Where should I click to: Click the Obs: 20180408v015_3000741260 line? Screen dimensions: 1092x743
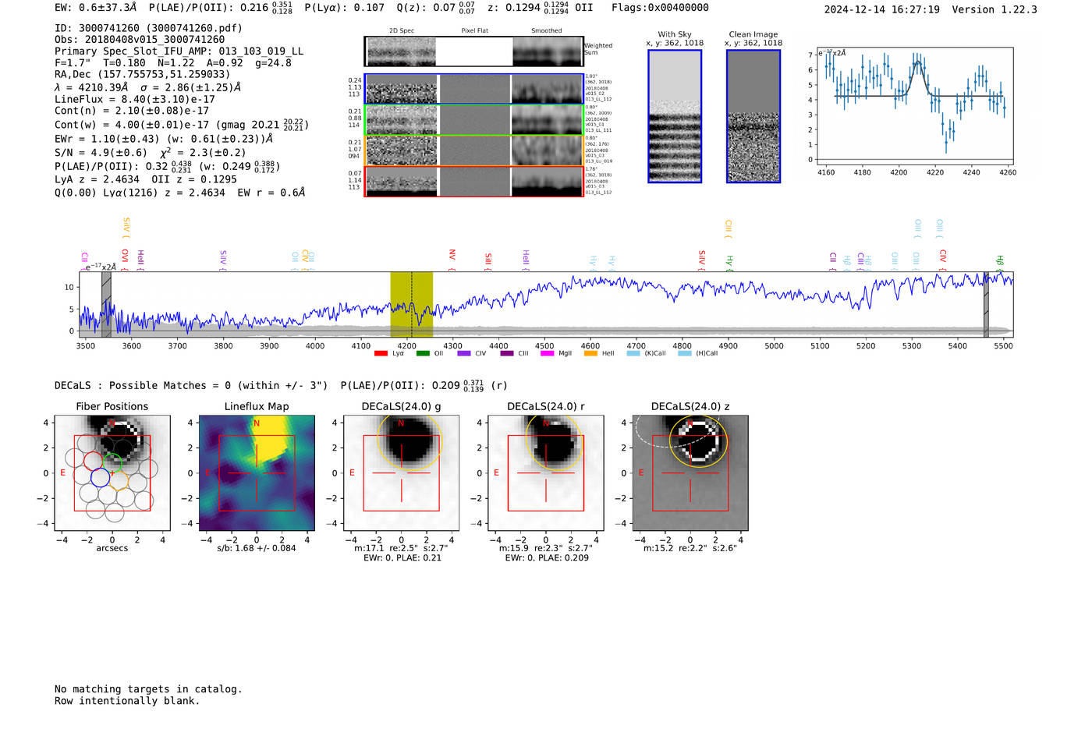140,40
